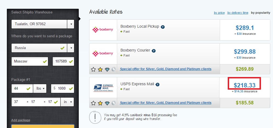Image resolution: width=273 pixels, height=128 pixels.
Task: Open the lbs weight unit dropdown
Action: click(x=40, y=88)
